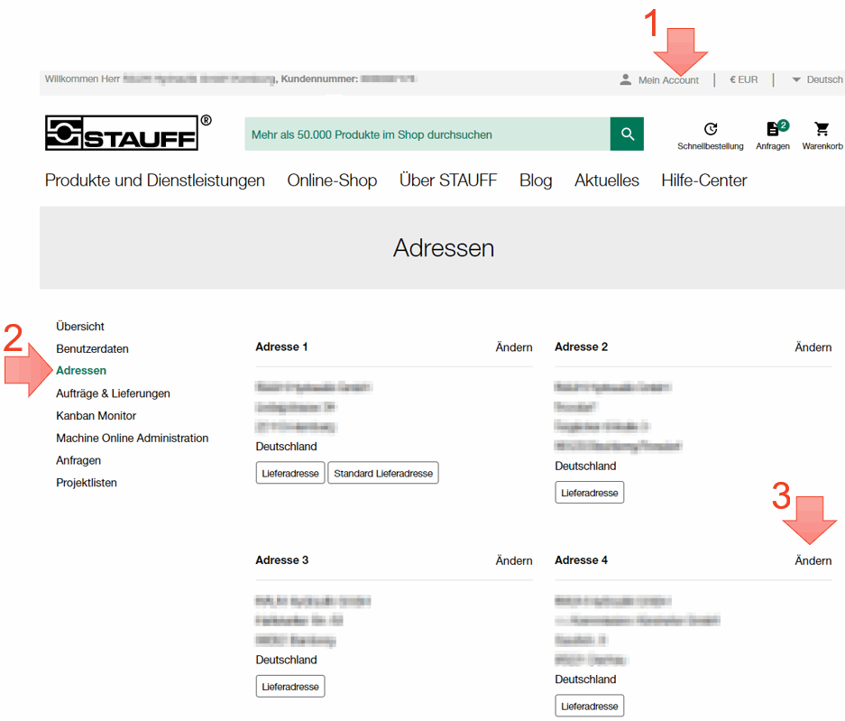Viewport: 845px width, 721px height.
Task: Click Ändern for Adresse 1
Action: tap(514, 347)
